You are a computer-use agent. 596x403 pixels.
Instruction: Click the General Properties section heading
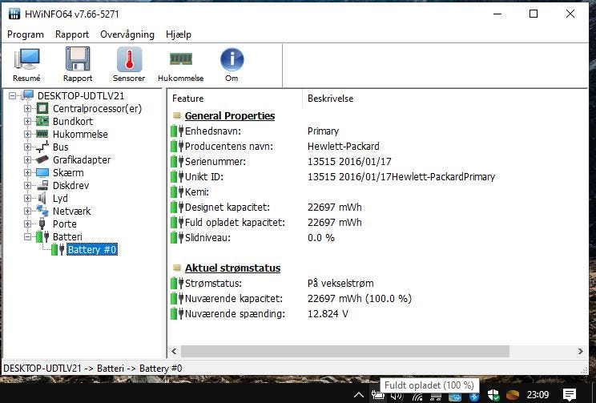point(230,115)
